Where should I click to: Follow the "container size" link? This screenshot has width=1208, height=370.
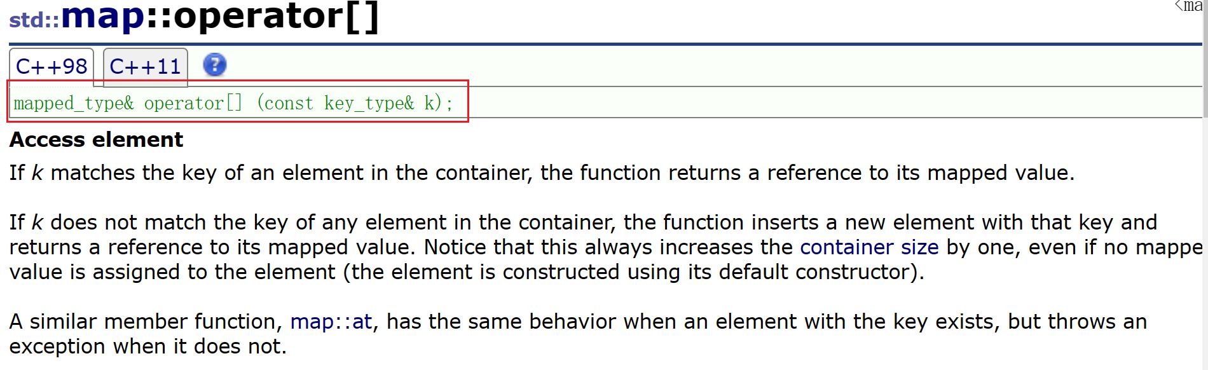pos(868,247)
